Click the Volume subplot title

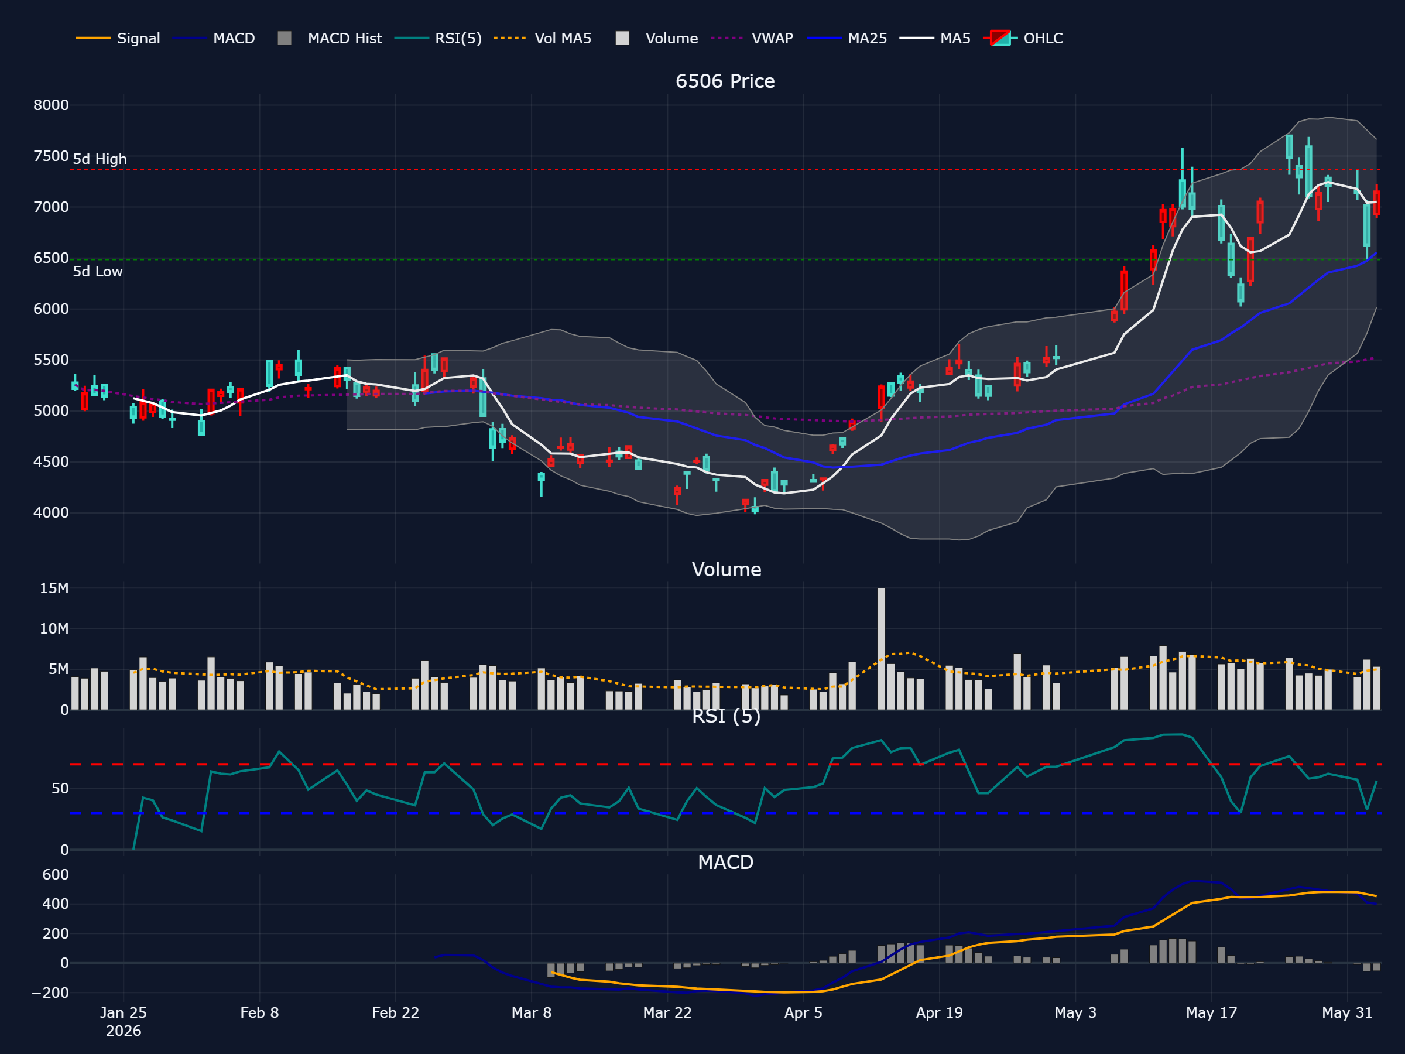pos(726,569)
